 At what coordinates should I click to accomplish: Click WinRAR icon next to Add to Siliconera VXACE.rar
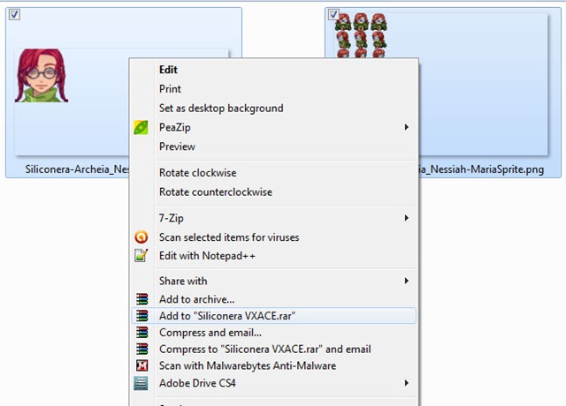tap(141, 315)
